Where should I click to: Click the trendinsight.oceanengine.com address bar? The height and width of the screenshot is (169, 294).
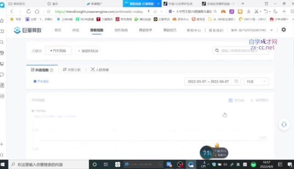coord(99,11)
